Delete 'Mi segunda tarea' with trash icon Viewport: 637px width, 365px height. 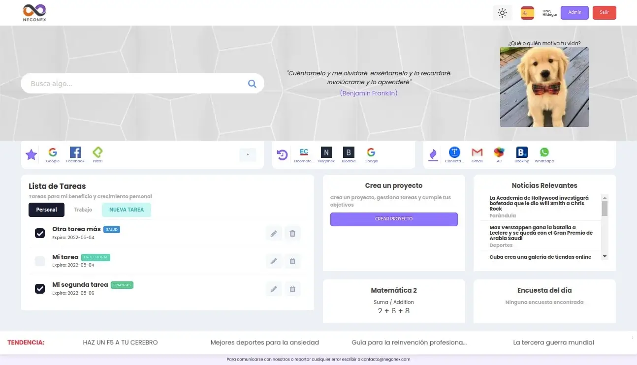[292, 289]
